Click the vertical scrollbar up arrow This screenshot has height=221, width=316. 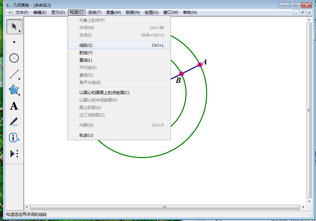pyautogui.click(x=309, y=20)
